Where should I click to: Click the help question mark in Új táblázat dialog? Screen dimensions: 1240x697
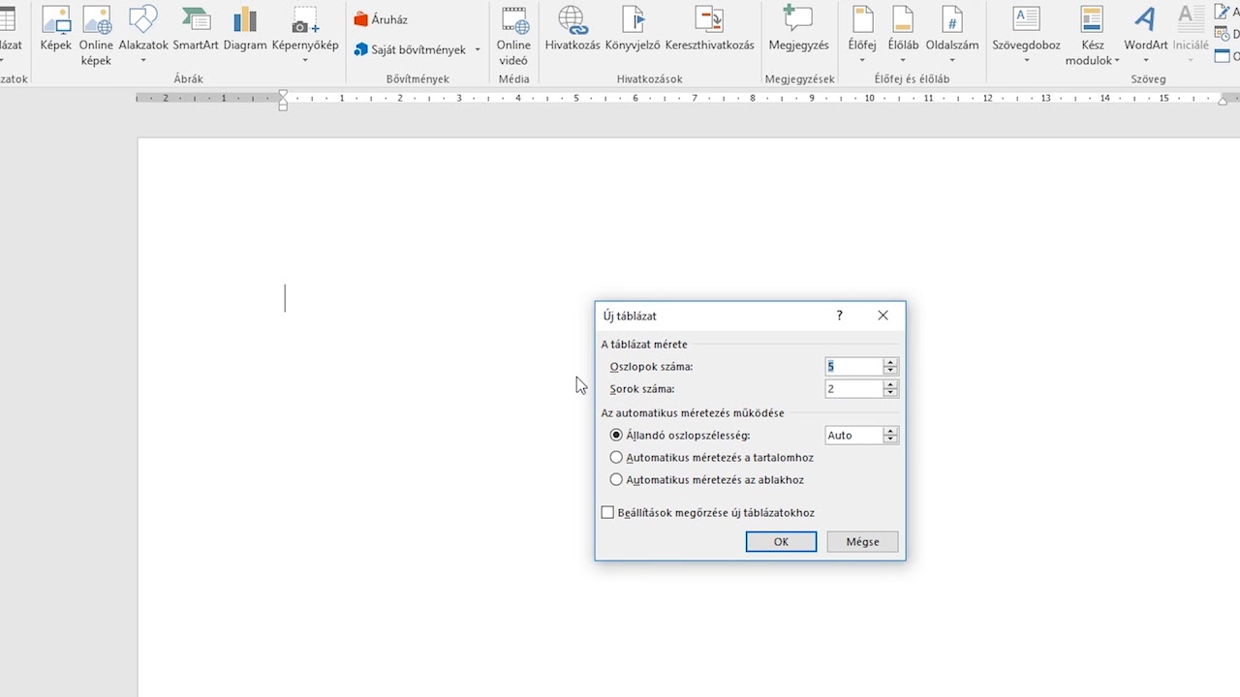pyautogui.click(x=840, y=316)
